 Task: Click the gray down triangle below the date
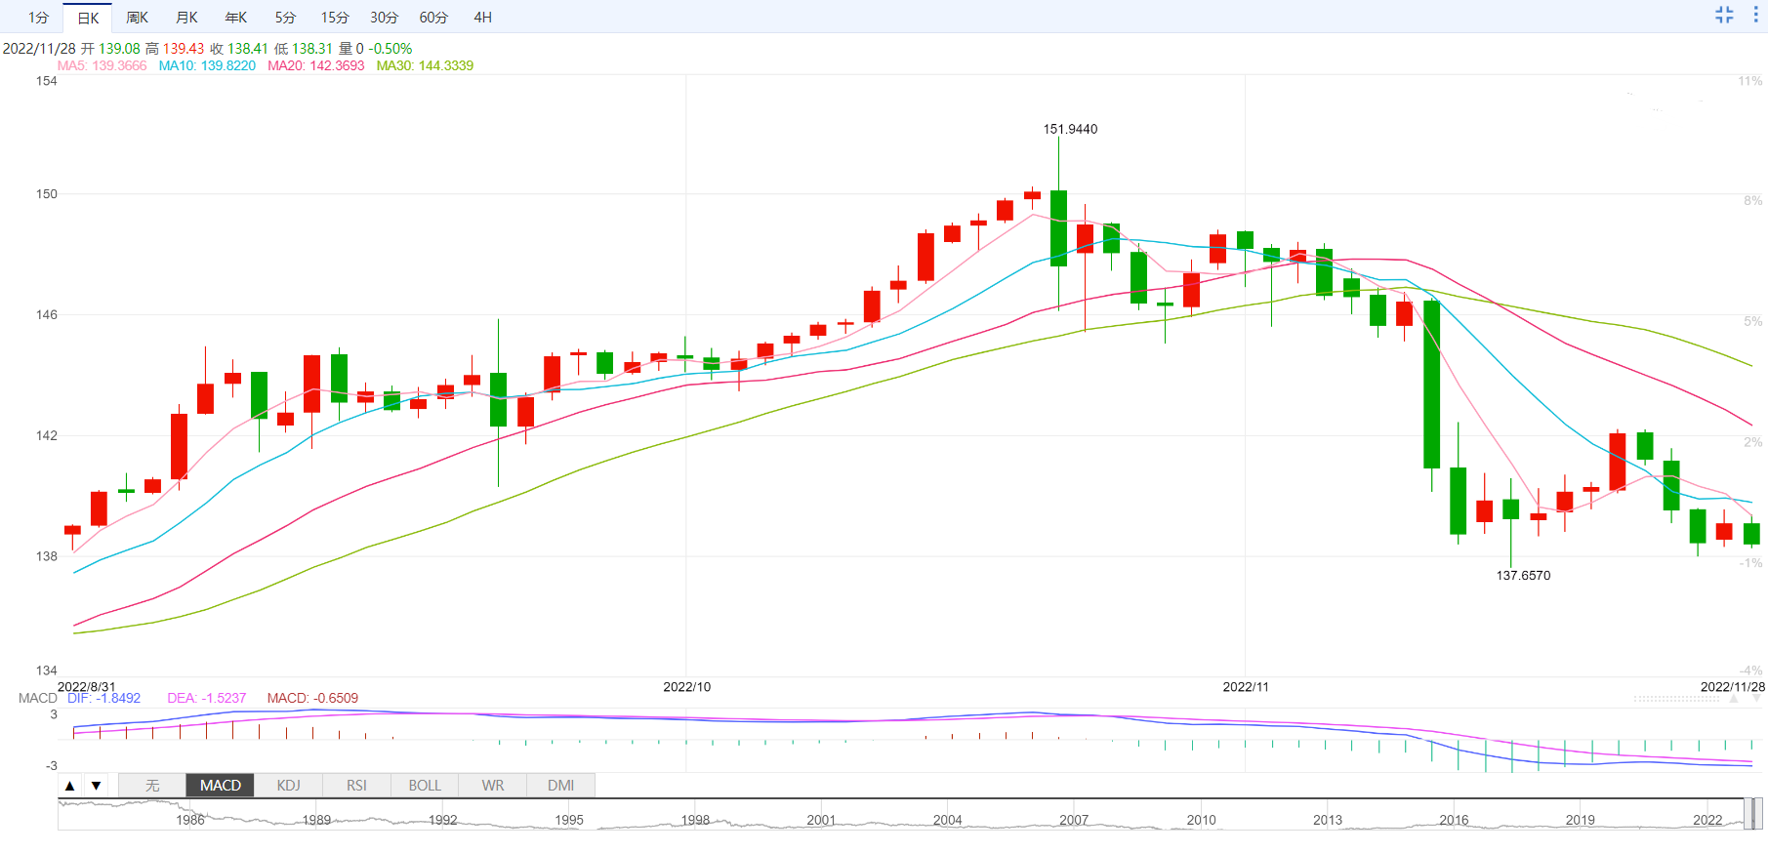1757,699
